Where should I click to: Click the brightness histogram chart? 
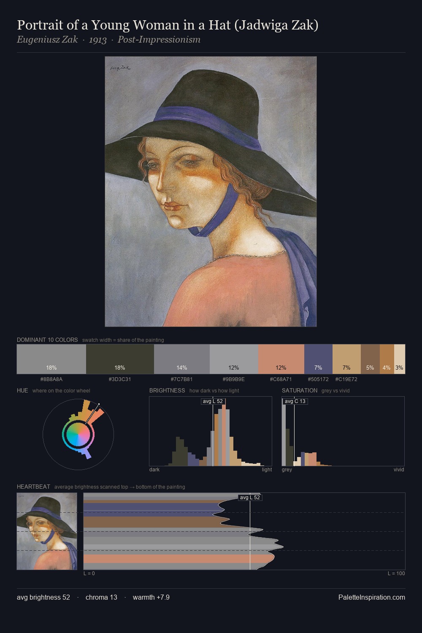(x=211, y=431)
